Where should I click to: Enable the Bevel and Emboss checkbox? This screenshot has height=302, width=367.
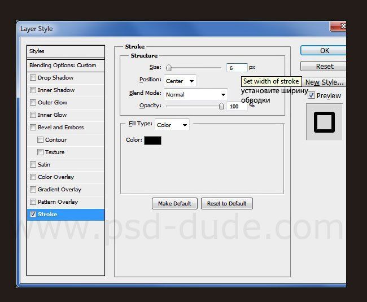tap(33, 127)
